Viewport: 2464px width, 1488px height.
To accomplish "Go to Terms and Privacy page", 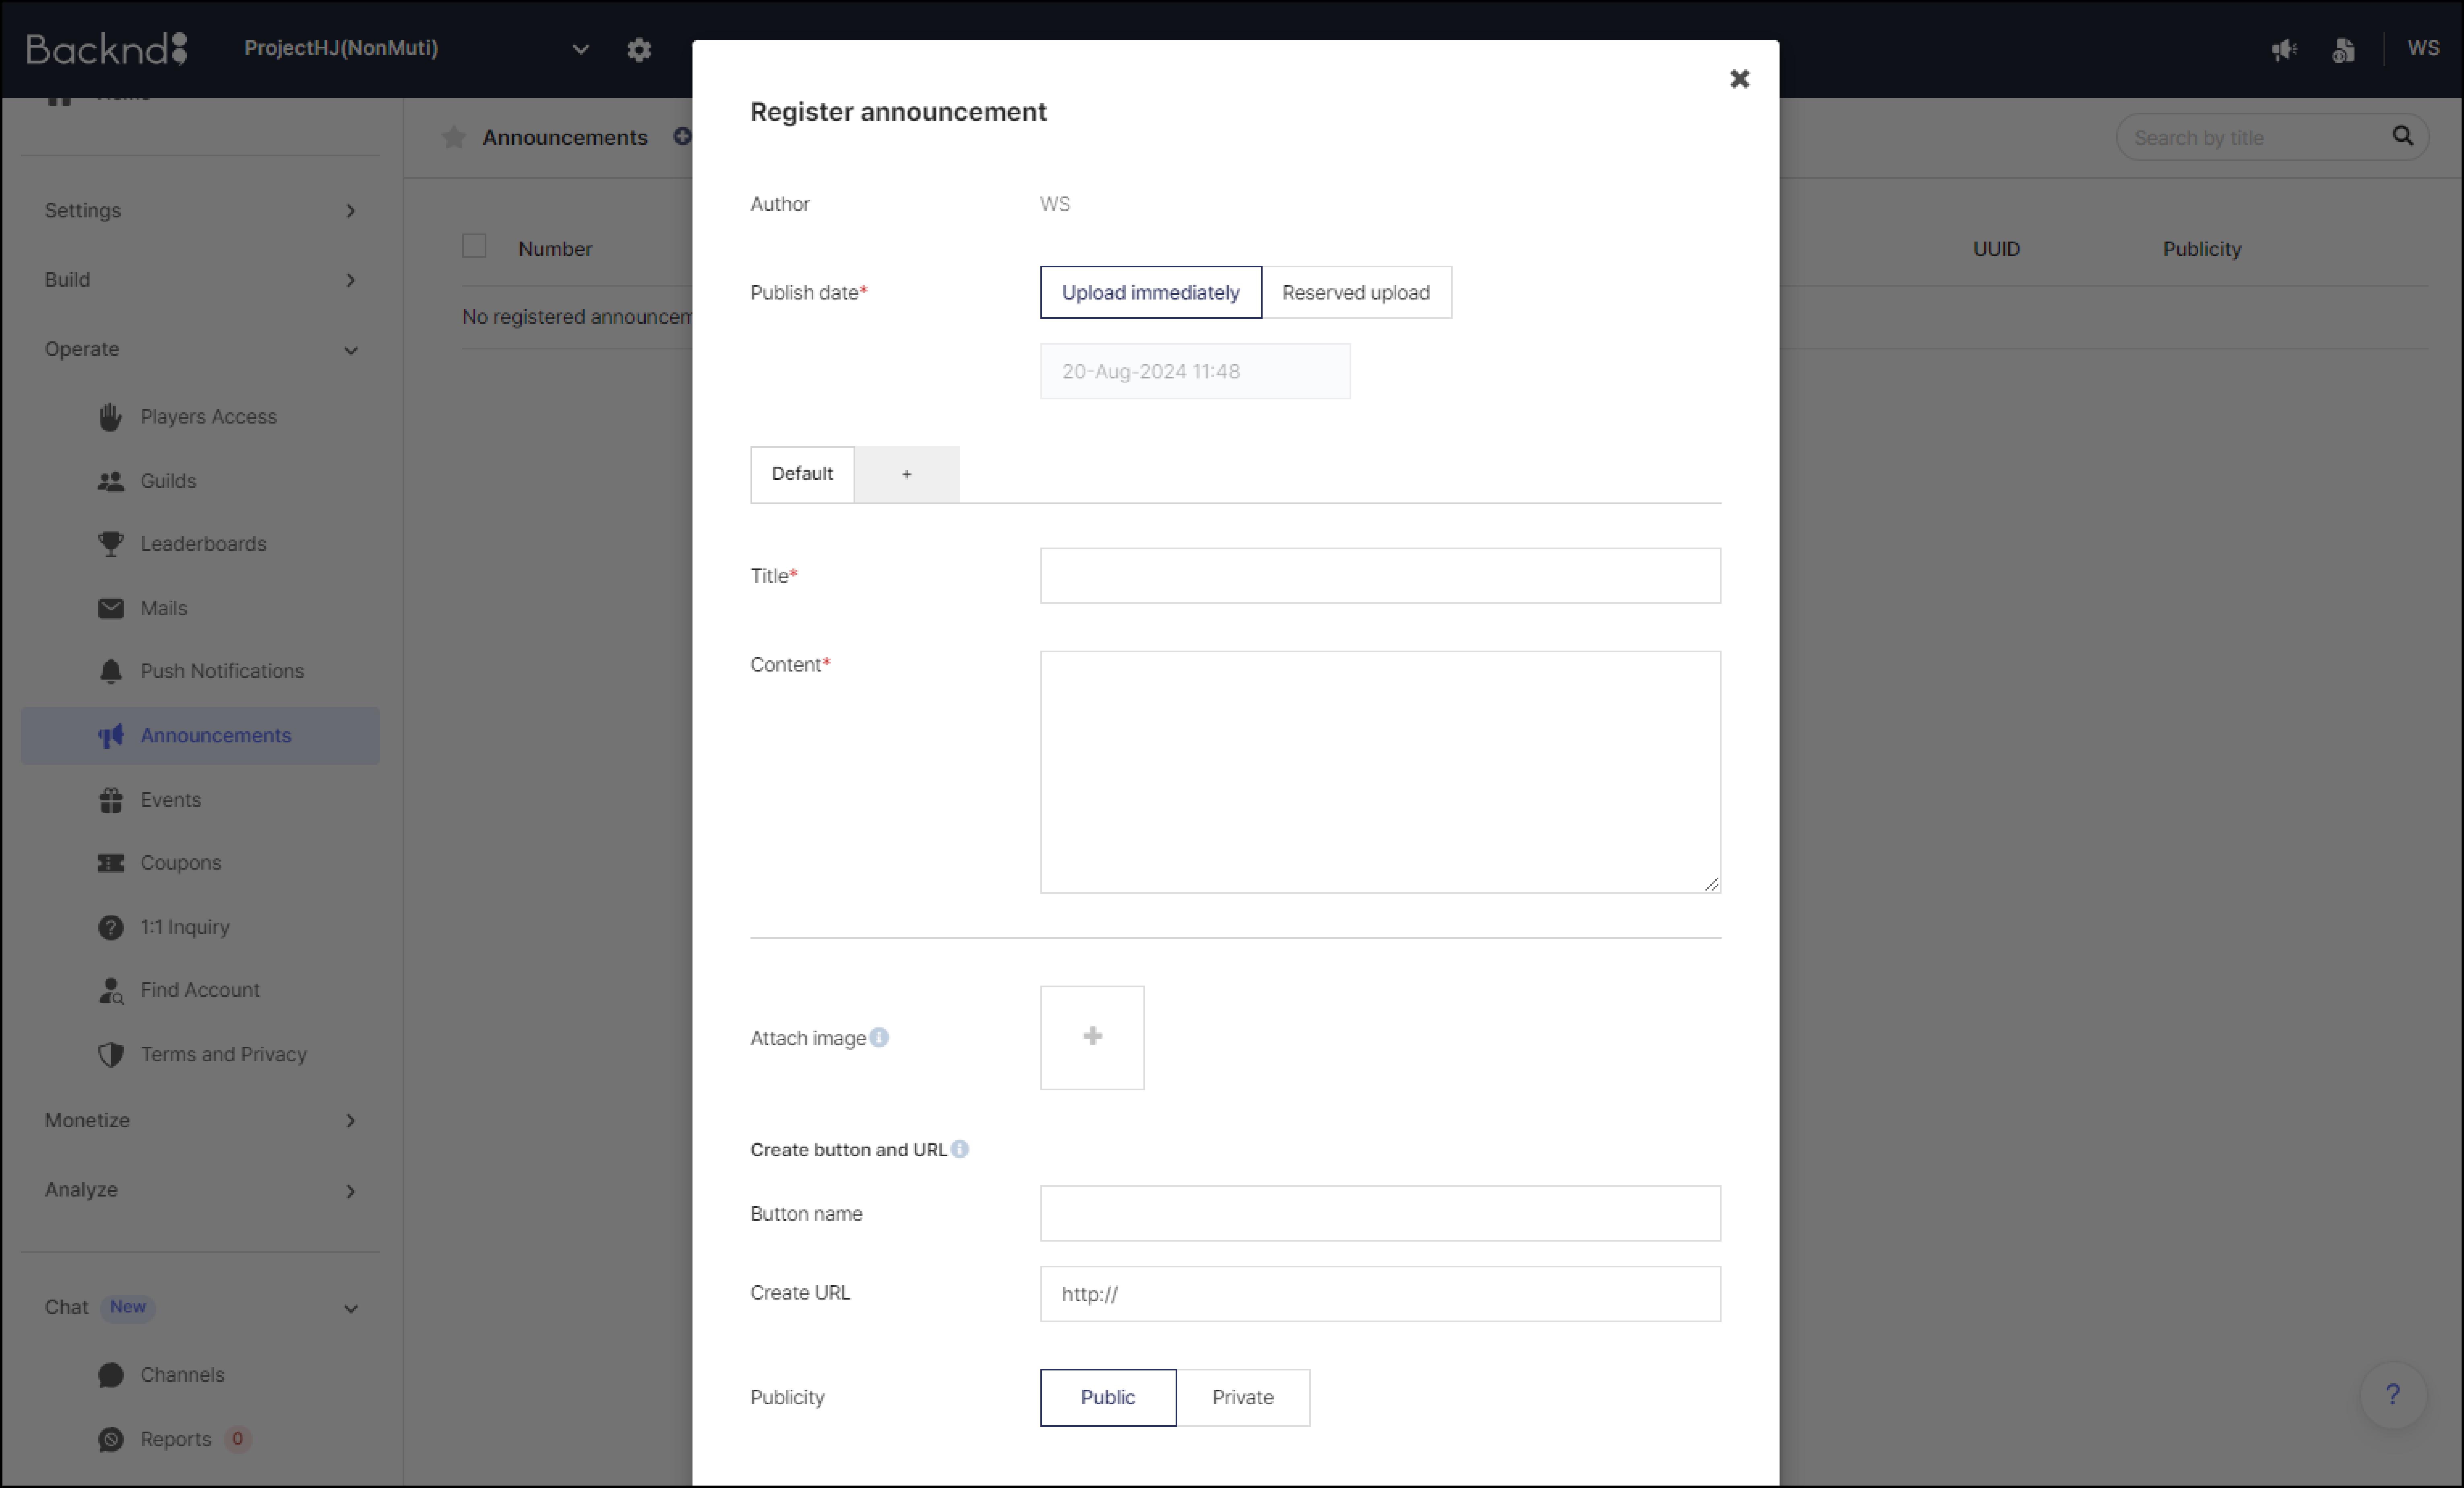I will [223, 1054].
